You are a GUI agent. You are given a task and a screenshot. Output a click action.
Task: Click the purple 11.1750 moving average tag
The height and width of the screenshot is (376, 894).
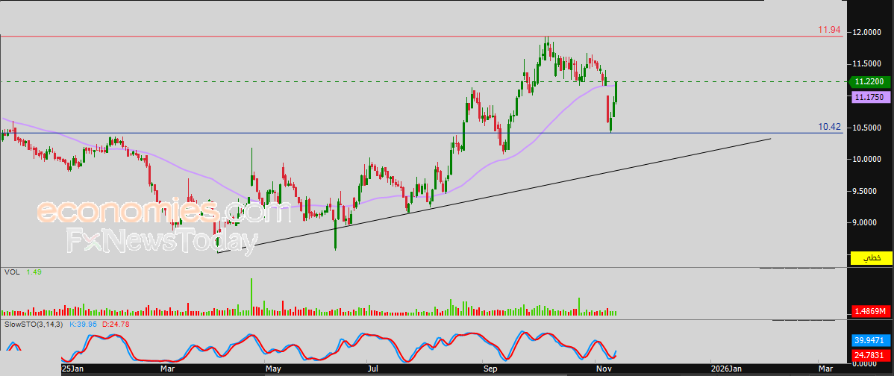pyautogui.click(x=871, y=98)
